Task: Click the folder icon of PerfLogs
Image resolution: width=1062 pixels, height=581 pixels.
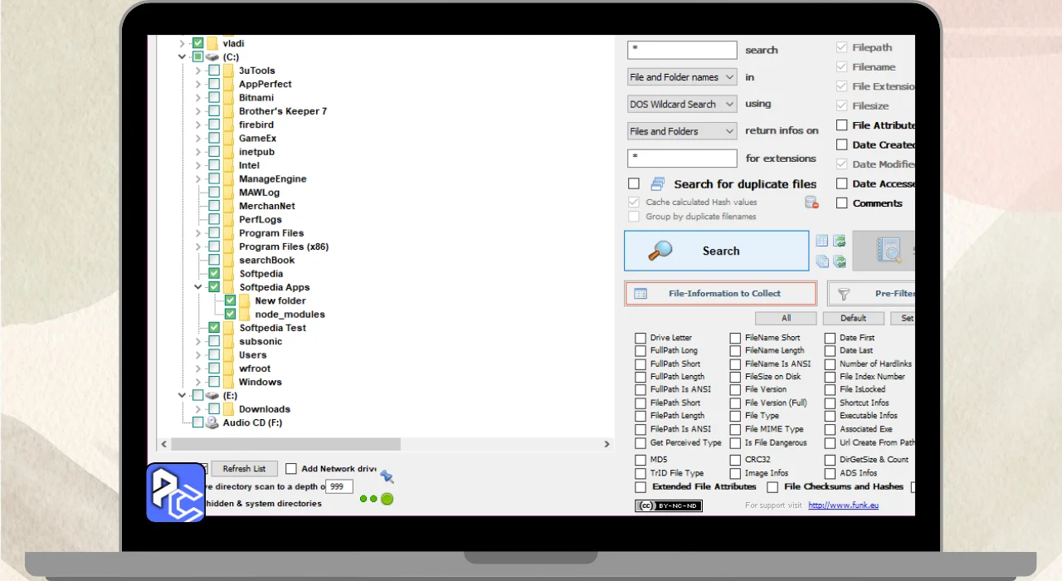Action: [x=229, y=219]
